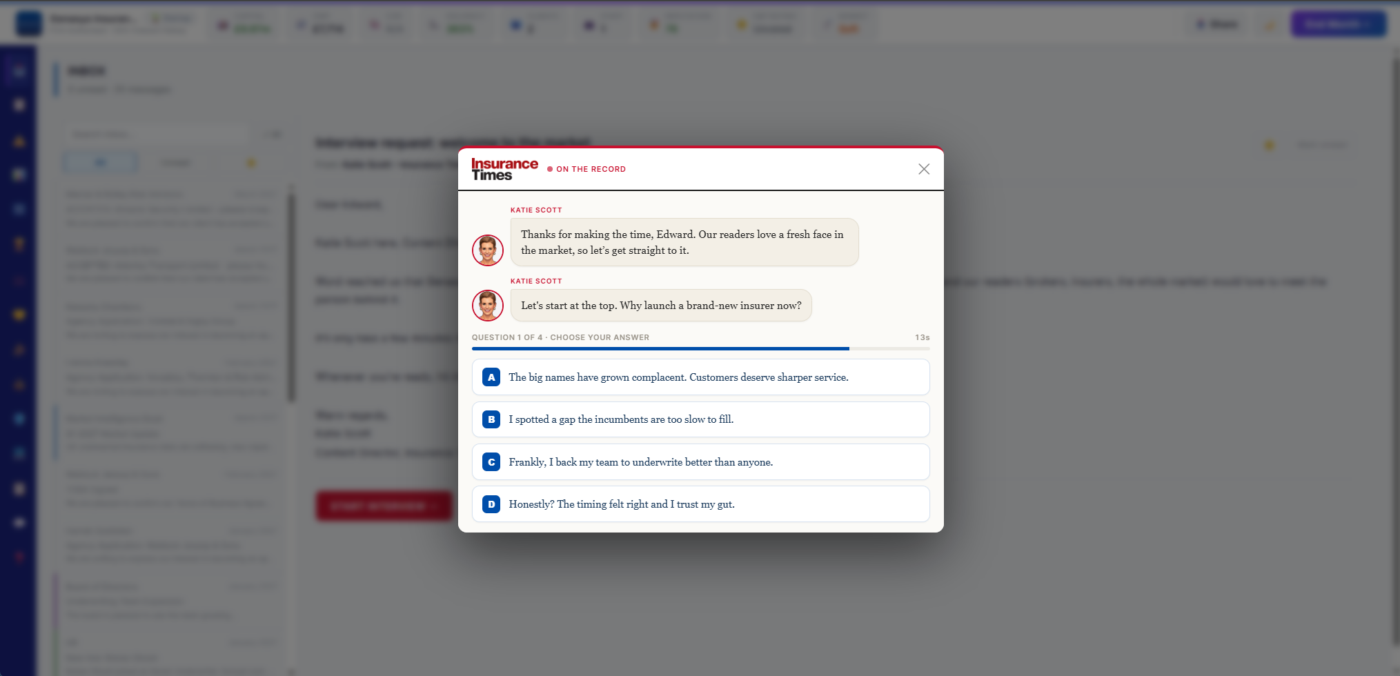Click the blurred red Start Interview button

(384, 506)
